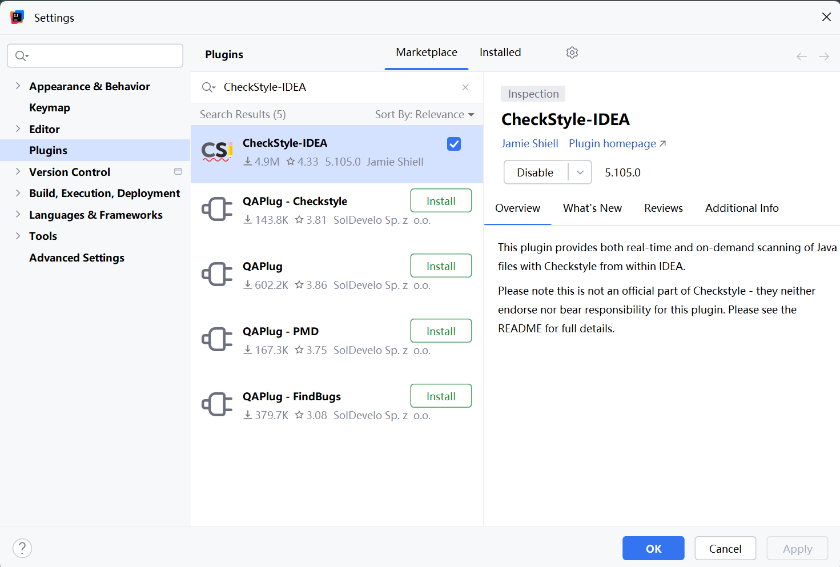Focus the plugin search field with CheckStyle-IDEA
The width and height of the screenshot is (840, 567).
tap(336, 87)
